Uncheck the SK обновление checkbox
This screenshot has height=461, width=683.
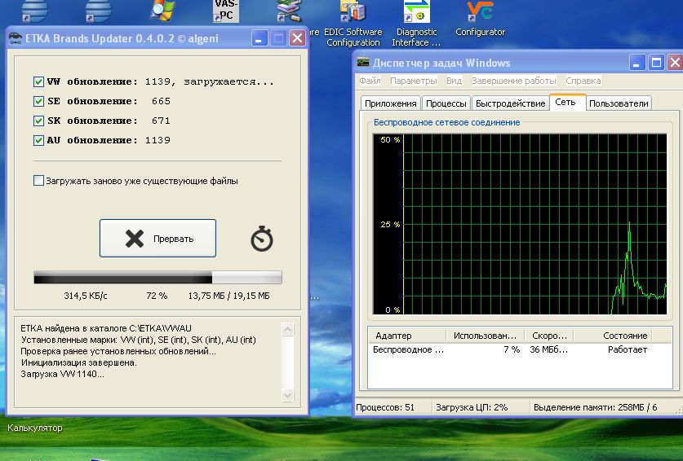click(x=38, y=121)
